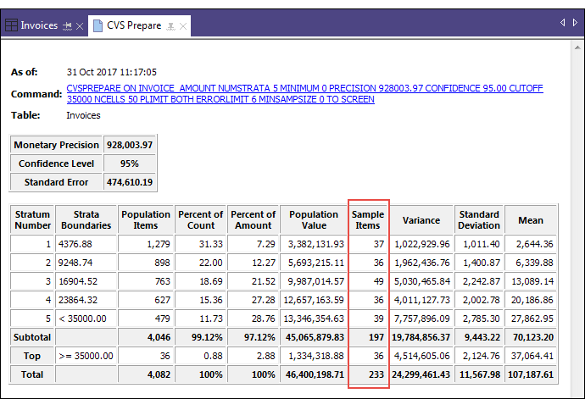Click the Standard Error value cell

coord(129,182)
